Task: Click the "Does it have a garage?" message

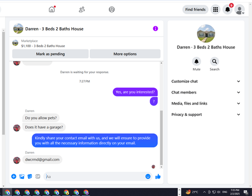Action: (x=44, y=127)
